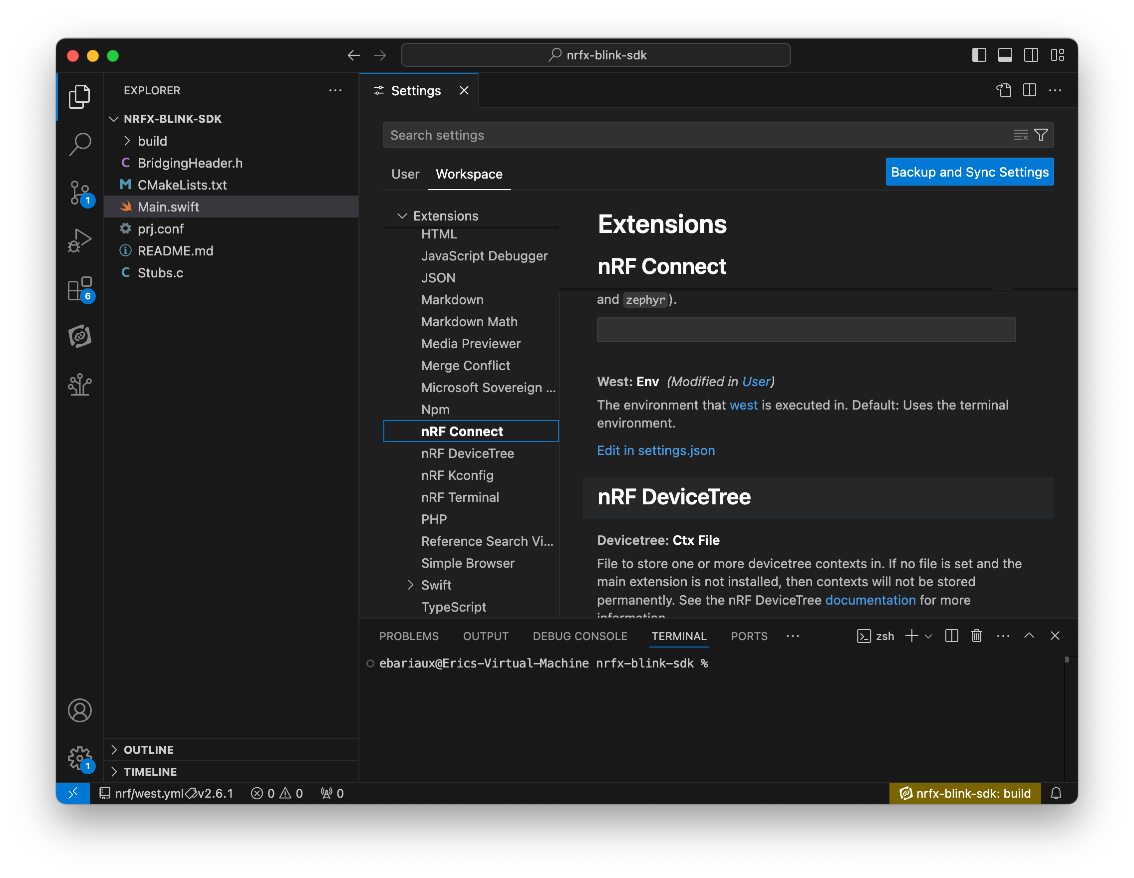Toggle bottom panel layout icon
Image resolution: width=1134 pixels, height=878 pixels.
coord(1005,55)
